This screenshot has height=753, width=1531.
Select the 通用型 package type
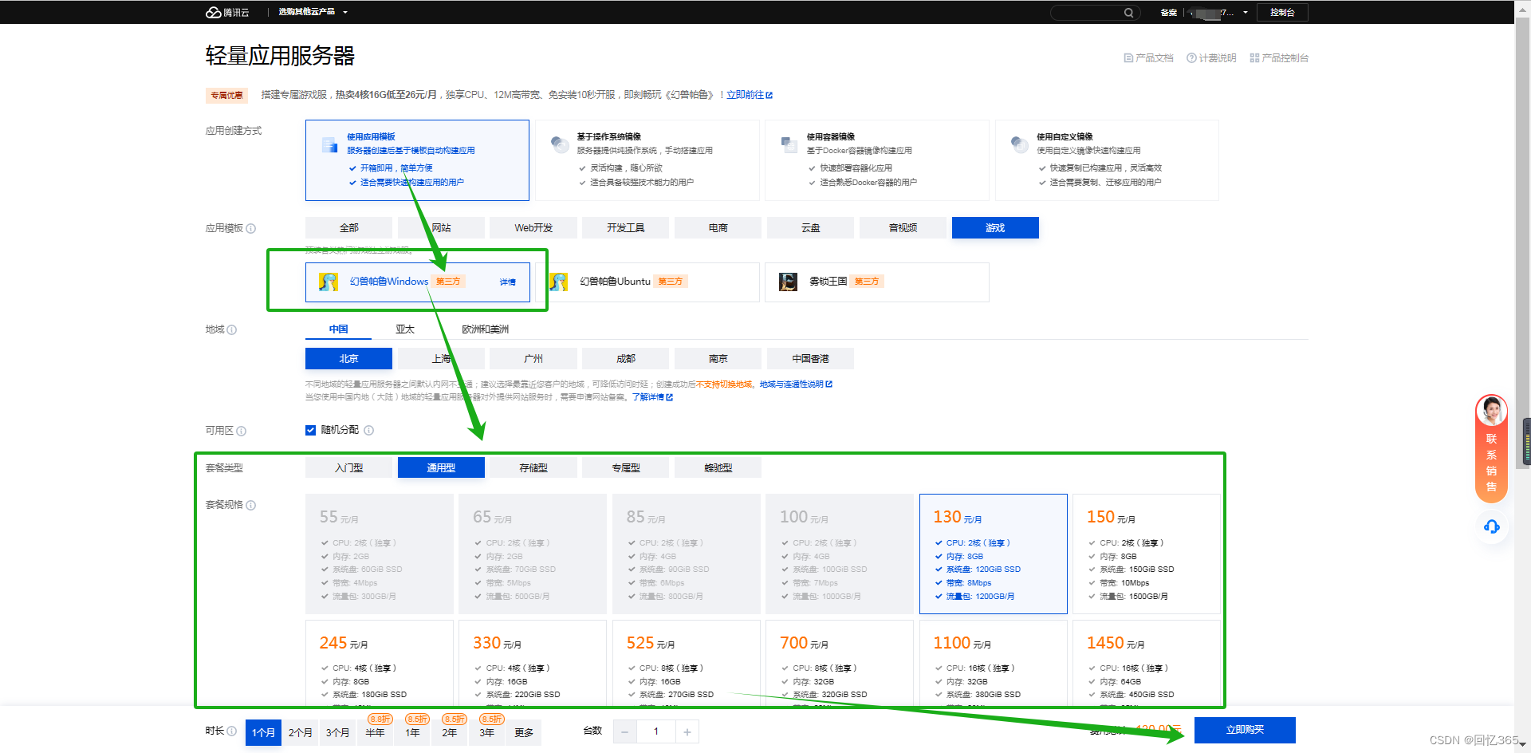click(441, 468)
